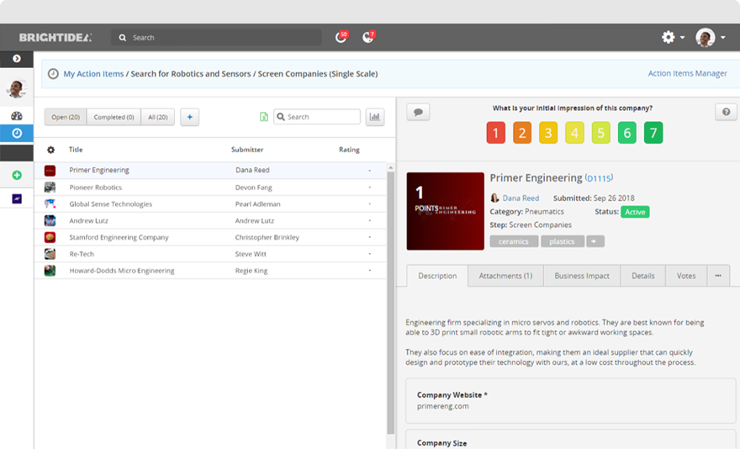
Task: Open the purple analytics icon in sidebar
Action: tap(17, 198)
